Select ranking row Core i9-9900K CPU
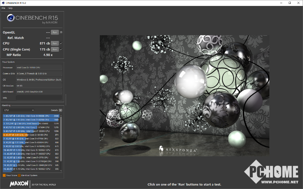The width and height of the screenshot is (303, 189). pos(31,116)
